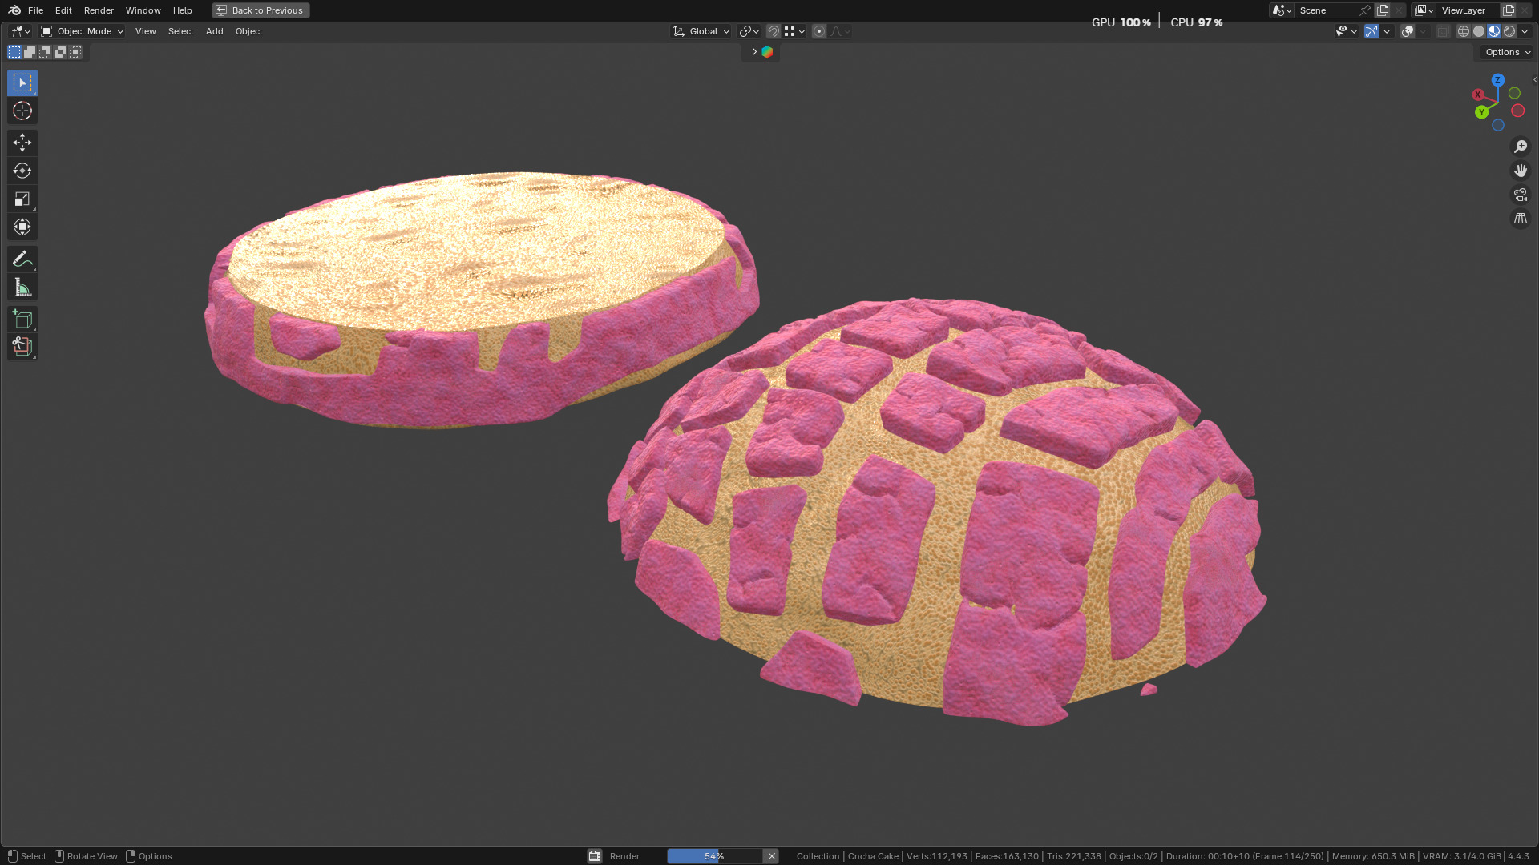This screenshot has width=1539, height=865.
Task: Activate the Transform tool
Action: pyautogui.click(x=22, y=227)
